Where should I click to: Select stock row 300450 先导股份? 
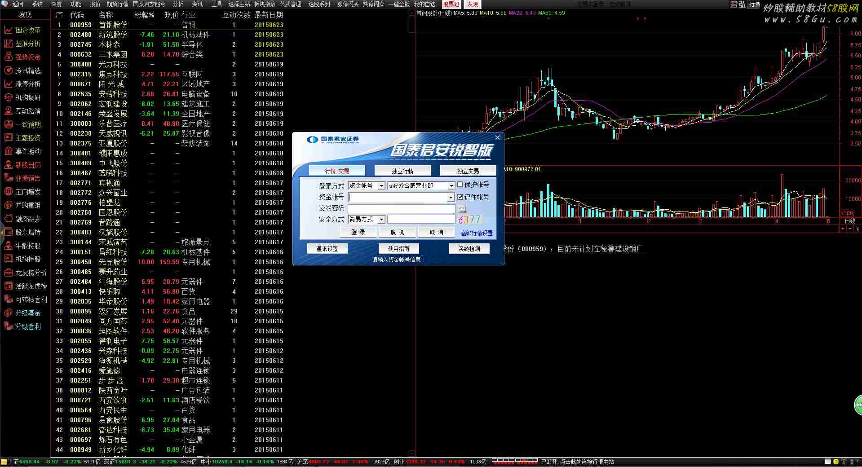[x=168, y=262]
